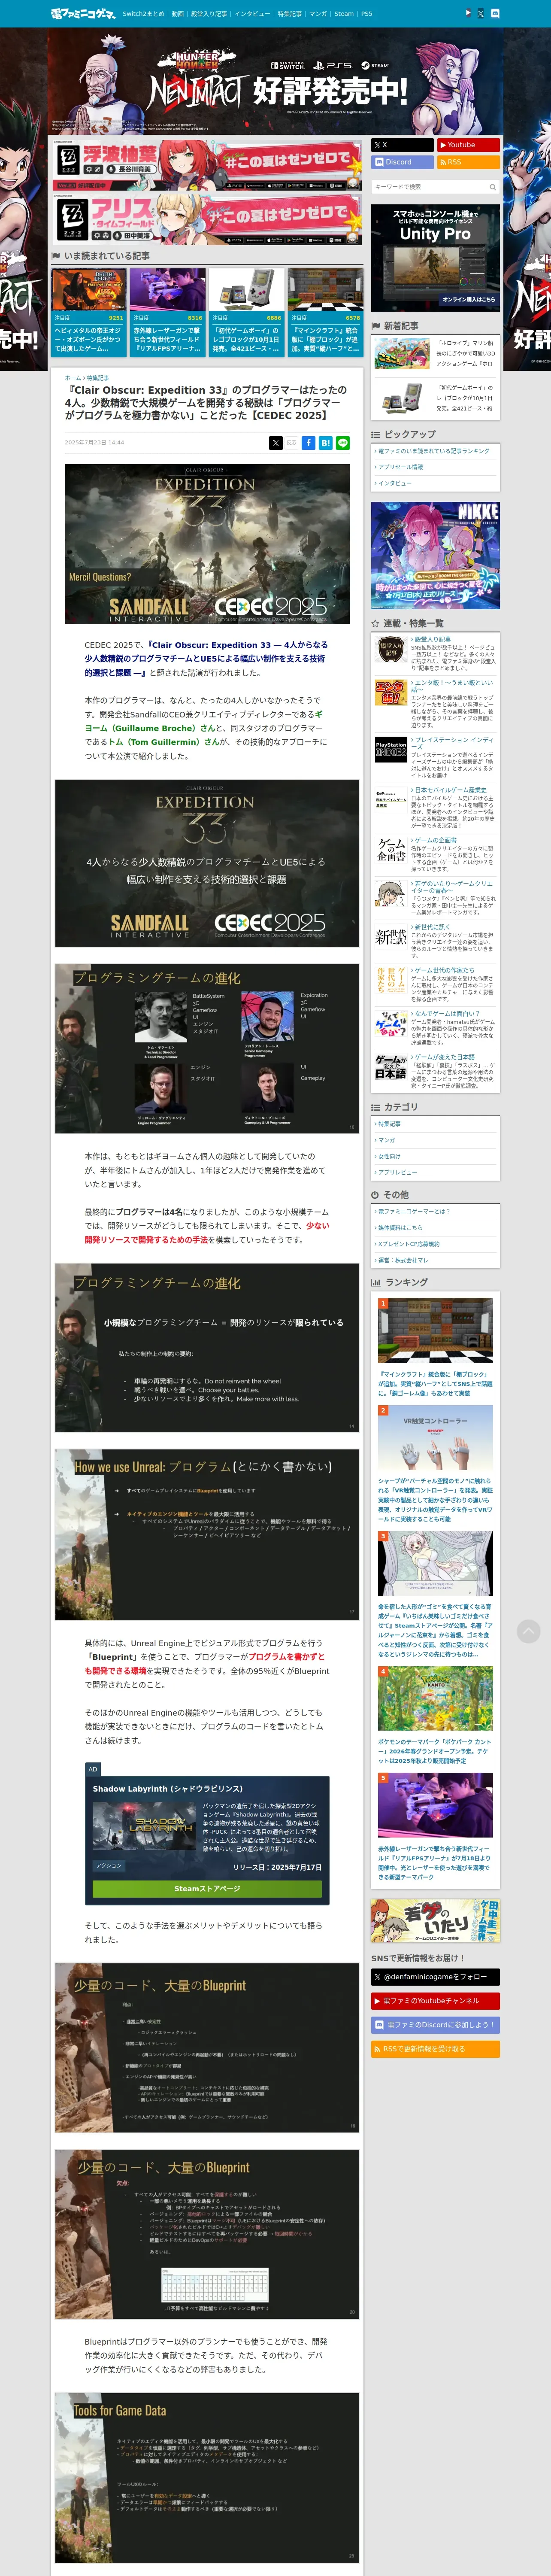
Task: Click the black X button in the sidebar
Action: (x=402, y=145)
